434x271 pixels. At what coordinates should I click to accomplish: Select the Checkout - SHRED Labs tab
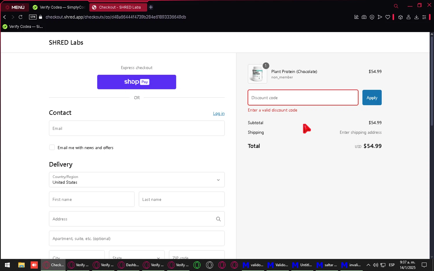coord(118,7)
